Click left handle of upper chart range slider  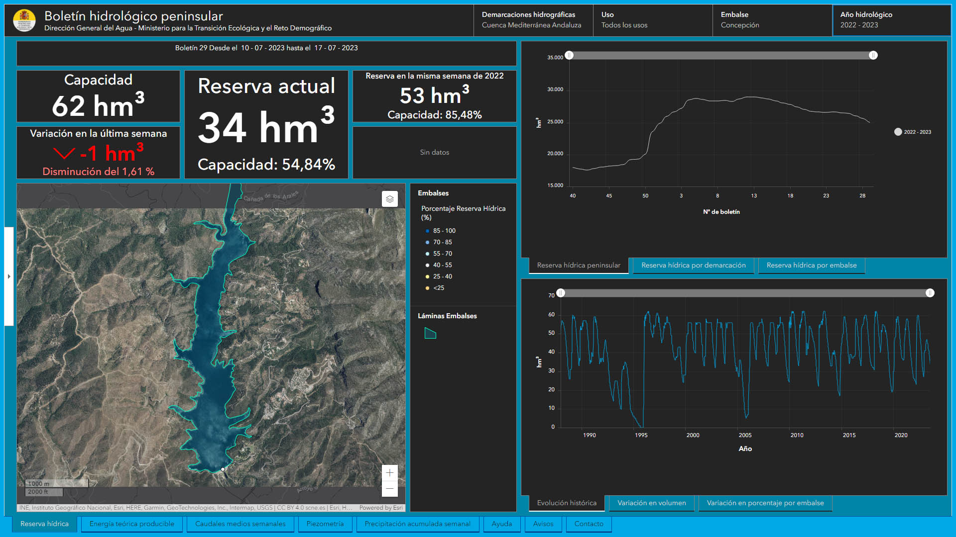(x=569, y=55)
